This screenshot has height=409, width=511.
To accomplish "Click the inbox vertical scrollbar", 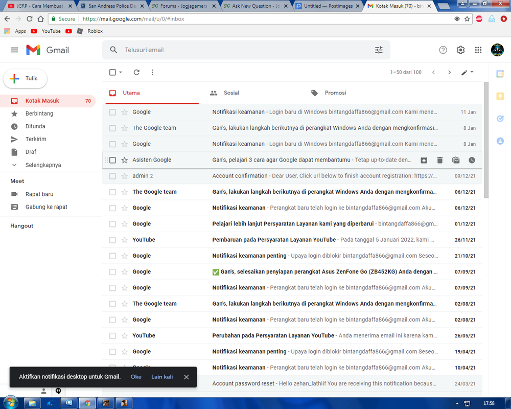I will coord(486,140).
